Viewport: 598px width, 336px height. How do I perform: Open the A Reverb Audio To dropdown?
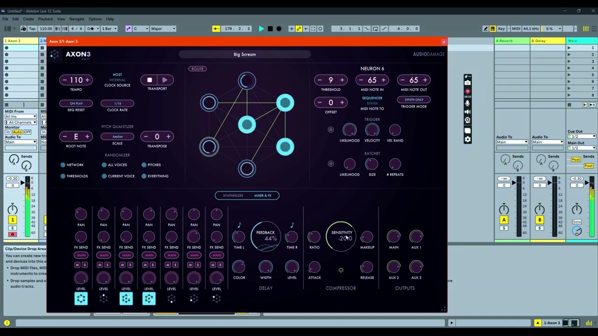[512, 142]
